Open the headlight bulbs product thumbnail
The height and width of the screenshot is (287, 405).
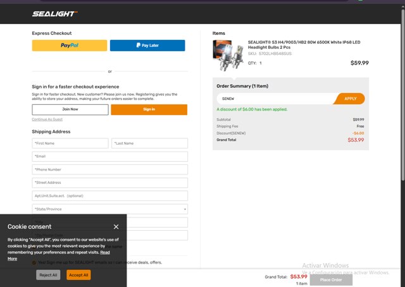228,55
